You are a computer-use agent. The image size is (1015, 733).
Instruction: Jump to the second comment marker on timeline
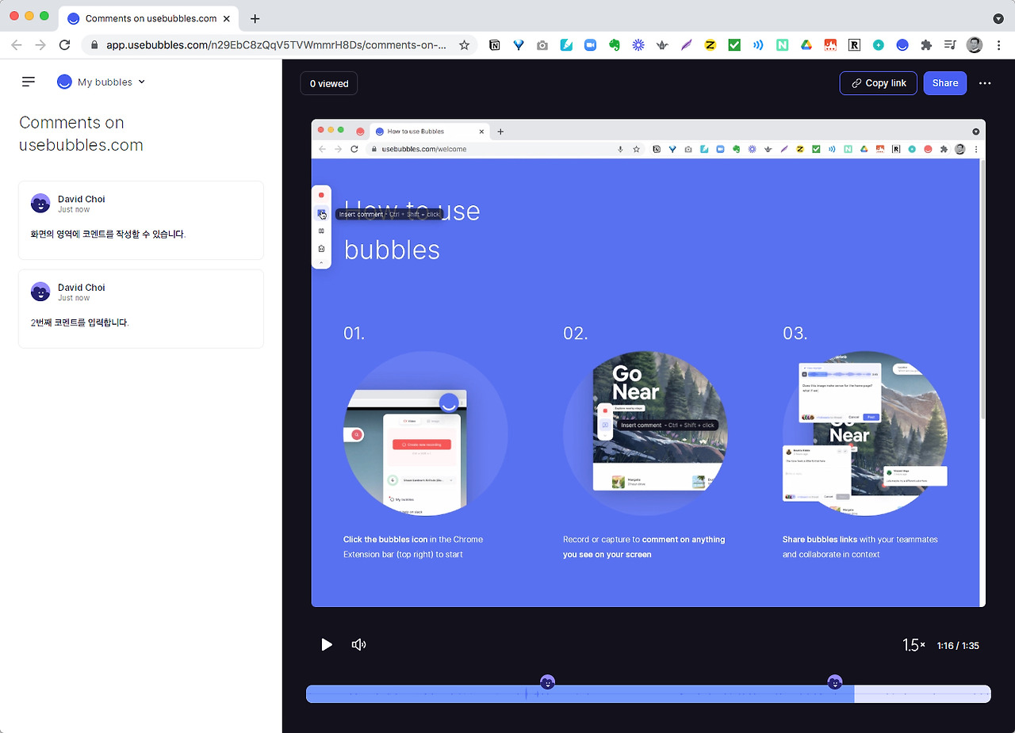point(834,682)
